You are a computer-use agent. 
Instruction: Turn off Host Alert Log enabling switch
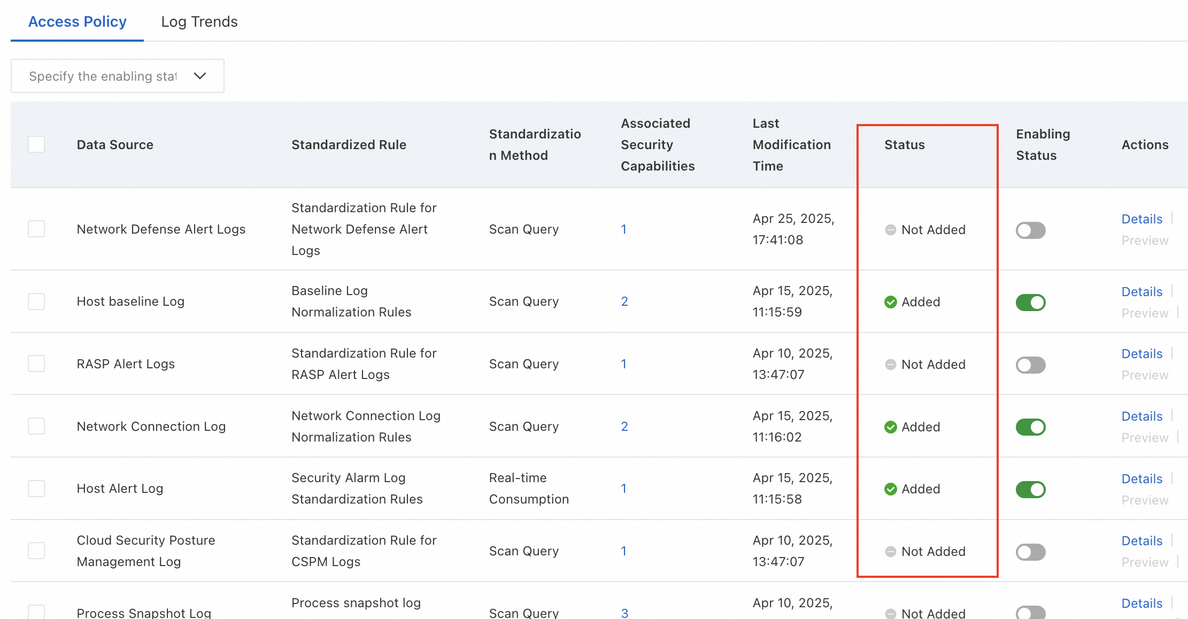pos(1030,490)
